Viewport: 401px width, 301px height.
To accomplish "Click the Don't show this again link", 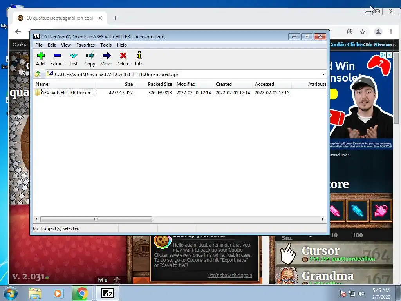I will (229, 276).
